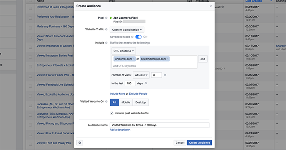Open Viewed Theft and Piracy Post audience

coord(55,143)
